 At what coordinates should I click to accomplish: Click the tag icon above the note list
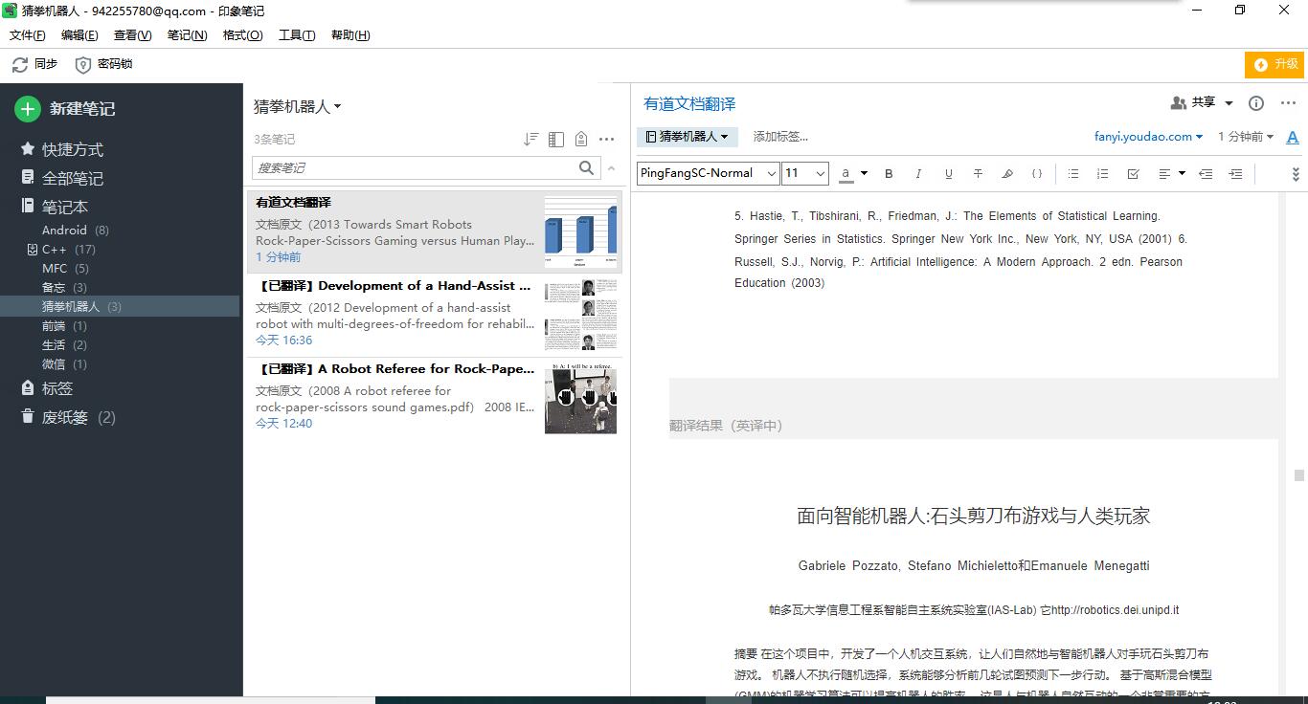(581, 138)
